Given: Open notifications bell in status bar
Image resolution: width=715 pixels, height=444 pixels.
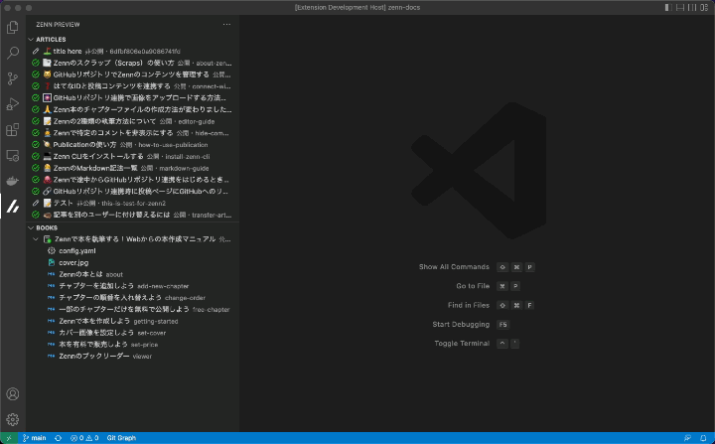Looking at the screenshot, I should (x=704, y=438).
